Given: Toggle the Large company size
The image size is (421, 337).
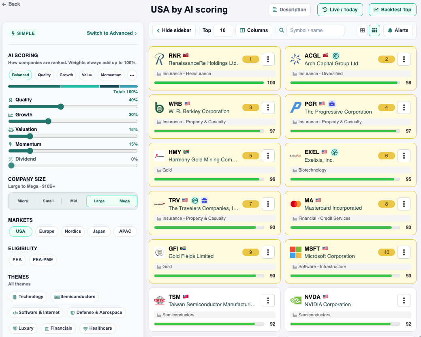Looking at the screenshot, I should (99, 201).
